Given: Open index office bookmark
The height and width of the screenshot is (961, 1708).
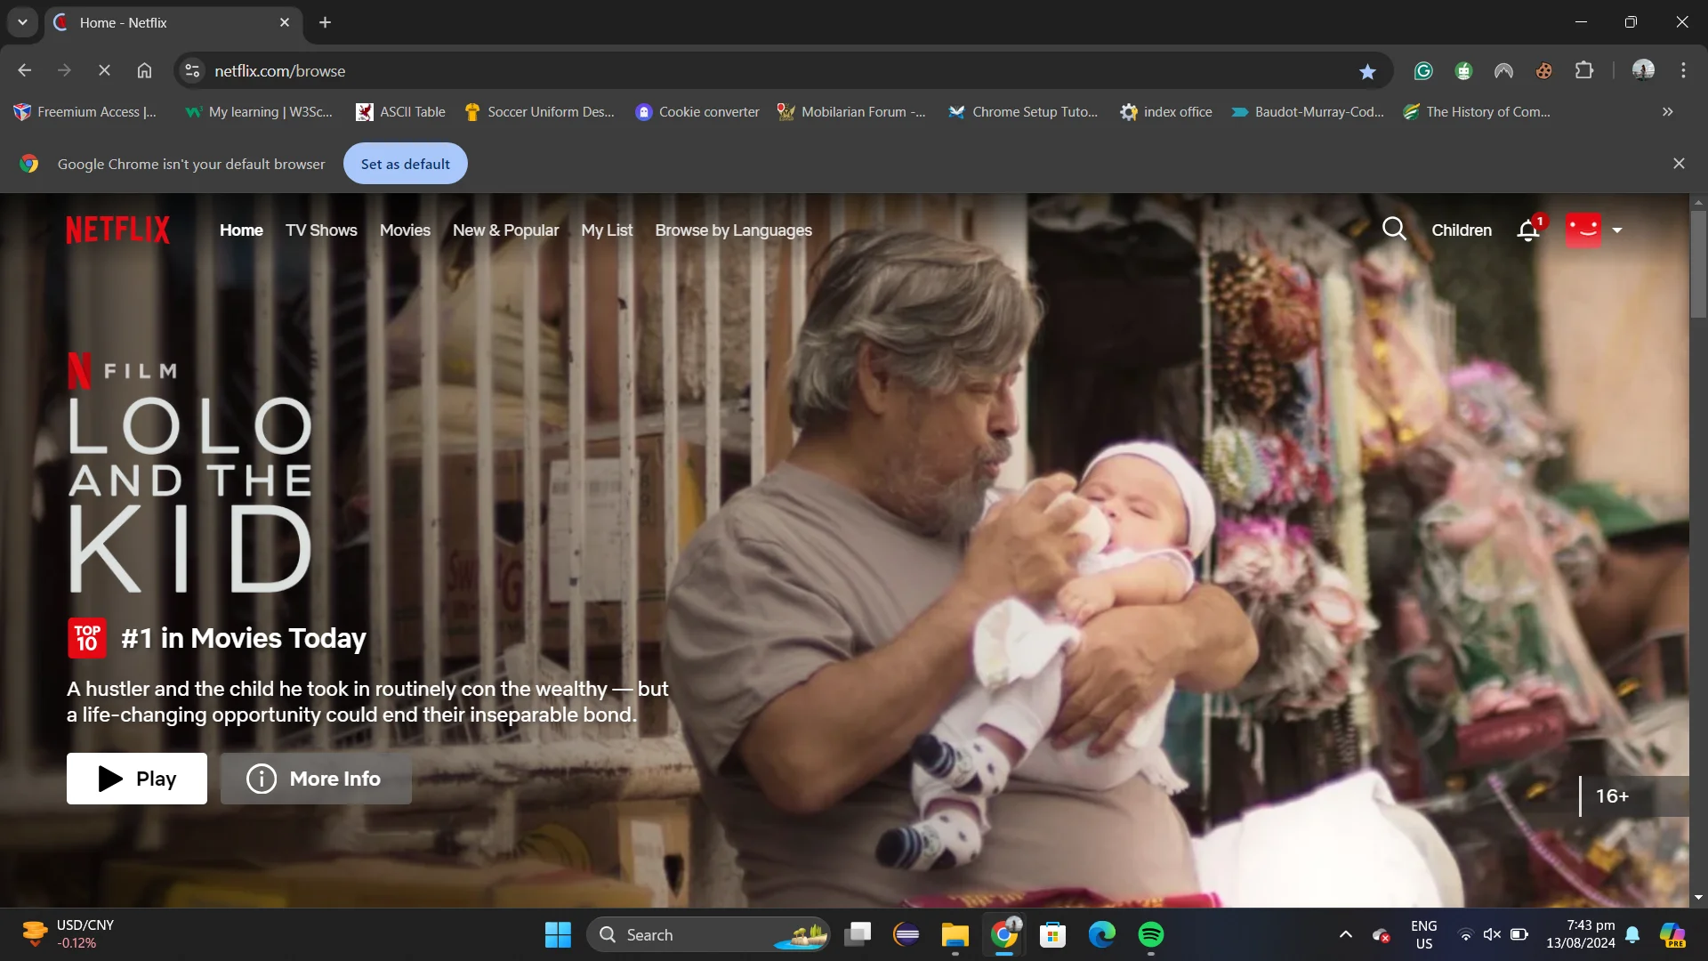Looking at the screenshot, I should 1166,112.
